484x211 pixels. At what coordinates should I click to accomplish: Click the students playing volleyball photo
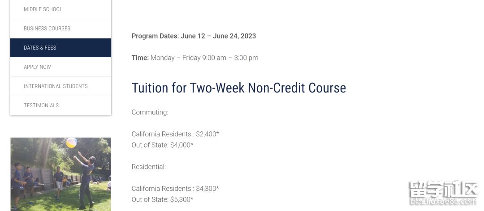tap(60, 174)
